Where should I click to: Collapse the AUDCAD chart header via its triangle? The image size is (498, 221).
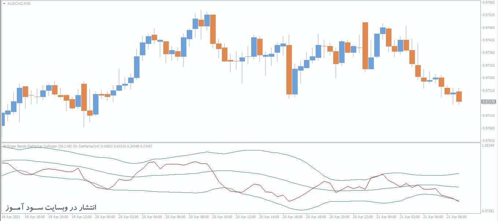coord(4,4)
